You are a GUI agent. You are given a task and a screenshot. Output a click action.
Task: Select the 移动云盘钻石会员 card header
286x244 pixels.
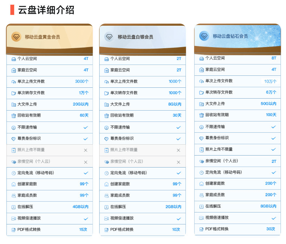230,36
